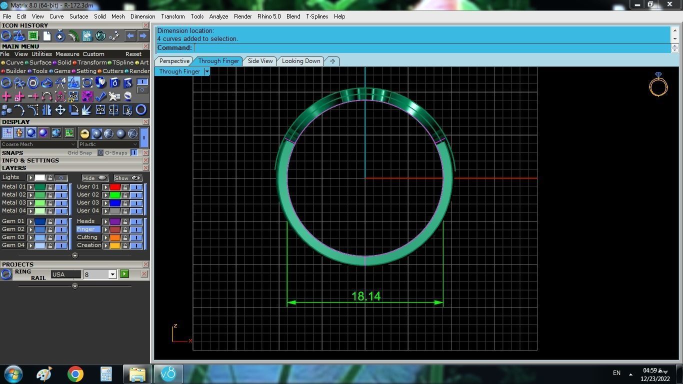Open the Through Finger viewport menu arrow
The height and width of the screenshot is (384, 683).
point(206,71)
